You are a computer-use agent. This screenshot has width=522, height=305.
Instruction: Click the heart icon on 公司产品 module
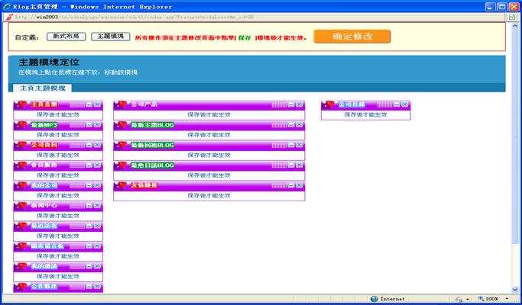[x=121, y=104]
